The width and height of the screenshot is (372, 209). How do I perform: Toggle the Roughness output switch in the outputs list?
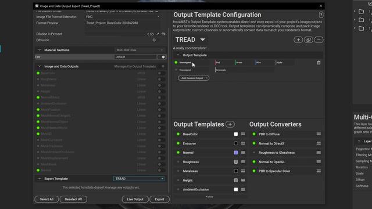pyautogui.click(x=162, y=80)
